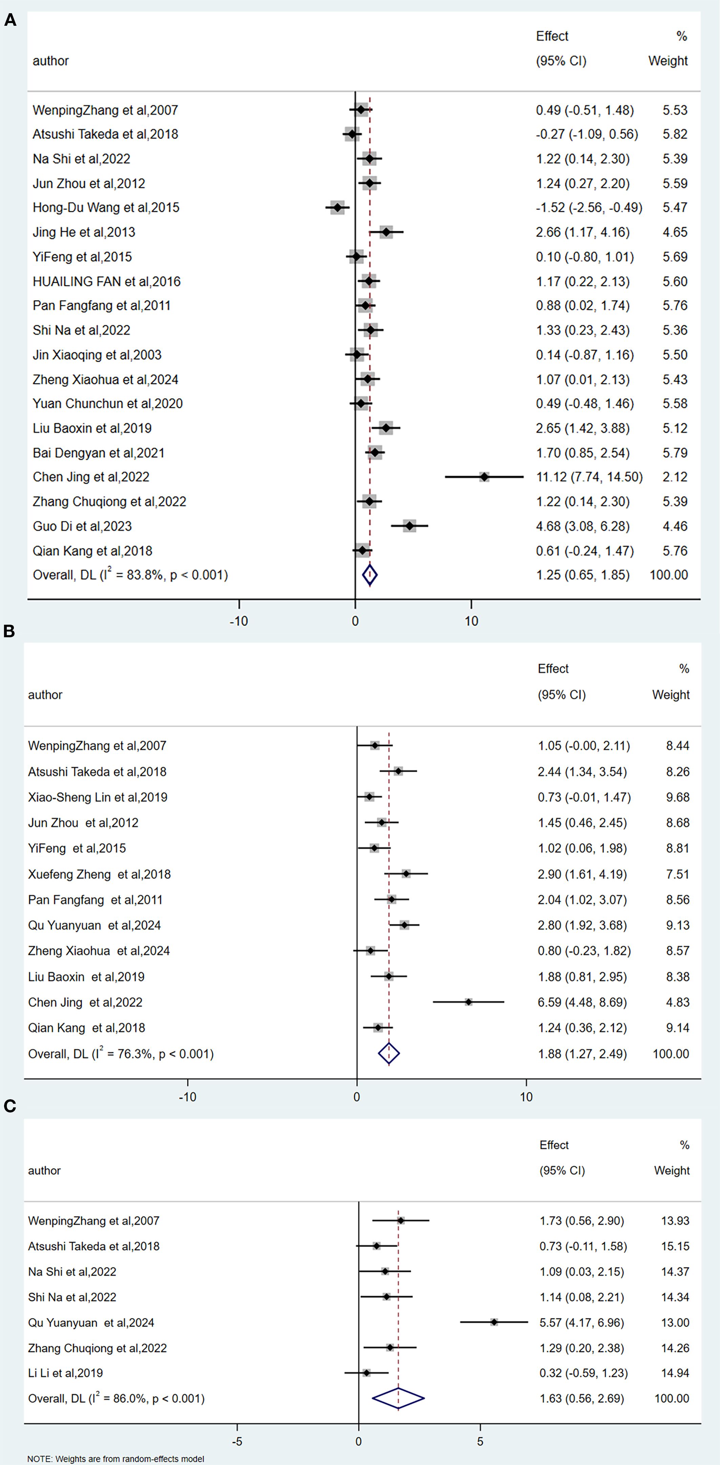
Task: Select the panel letter A label
Action: [x=10, y=21]
